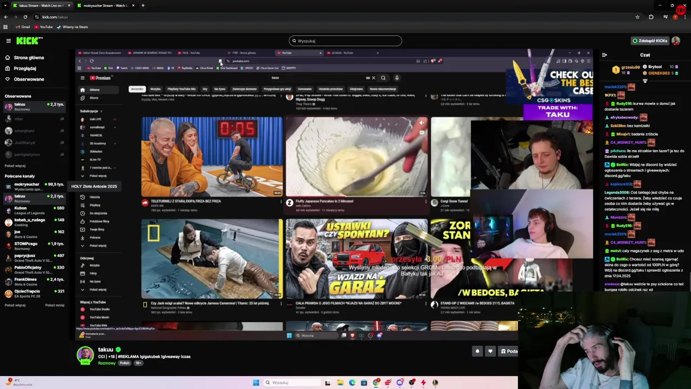Click the Teleturniej z Ekipa Friza video thumbnail
The height and width of the screenshot is (389, 691).
click(x=212, y=157)
